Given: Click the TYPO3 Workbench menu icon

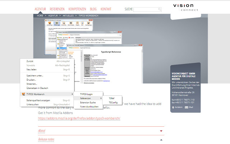Looking at the screenshot, I should point(23,94).
